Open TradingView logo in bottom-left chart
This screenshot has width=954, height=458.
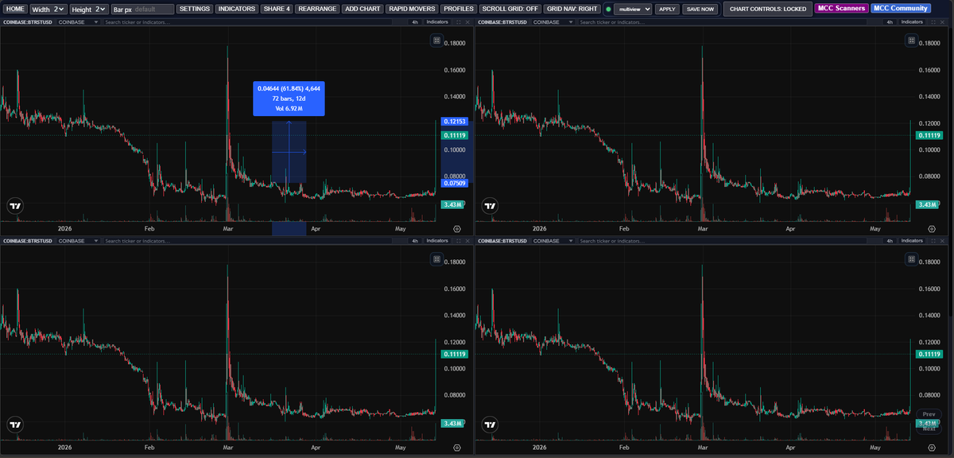pyautogui.click(x=15, y=425)
